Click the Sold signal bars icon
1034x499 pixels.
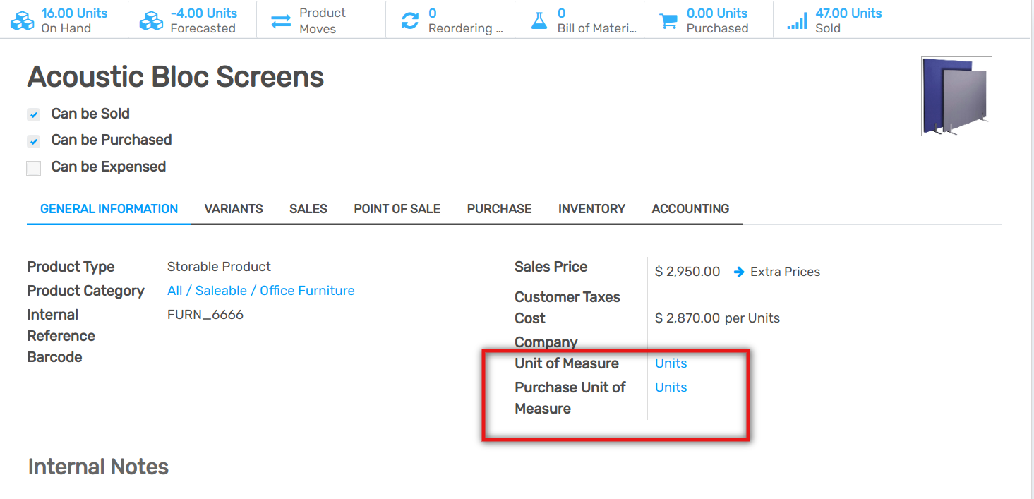(x=797, y=21)
